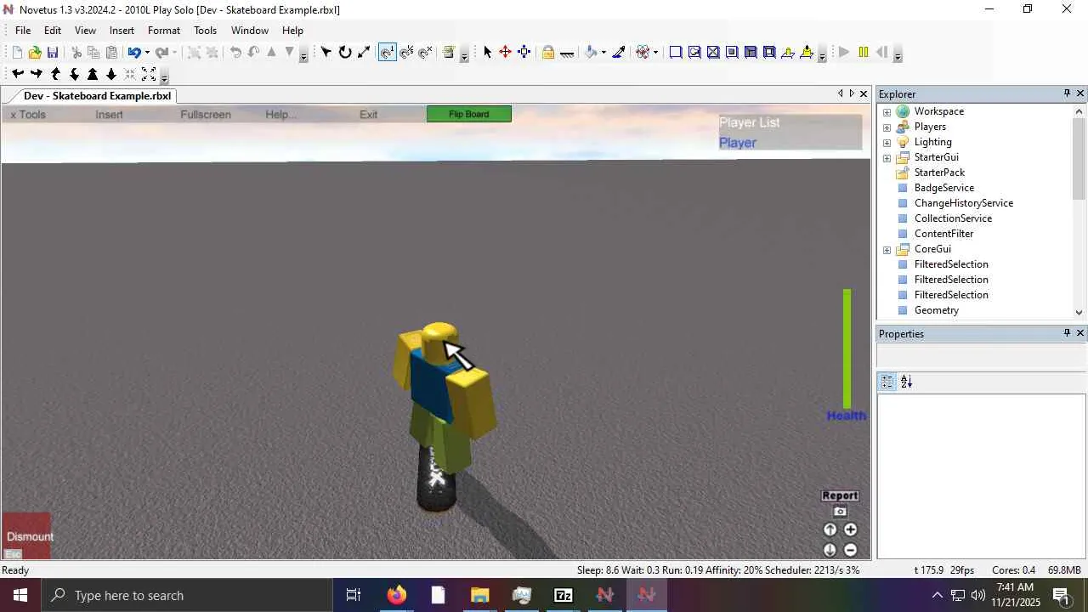The image size is (1088, 612).
Task: Toggle auto-hide pin on Explorer panel
Action: click(1067, 93)
